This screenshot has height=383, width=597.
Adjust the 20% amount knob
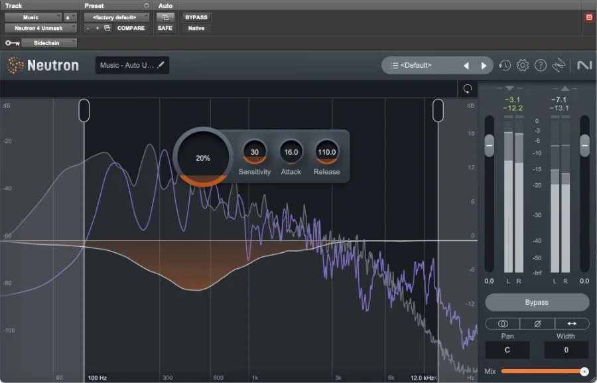pyautogui.click(x=203, y=157)
